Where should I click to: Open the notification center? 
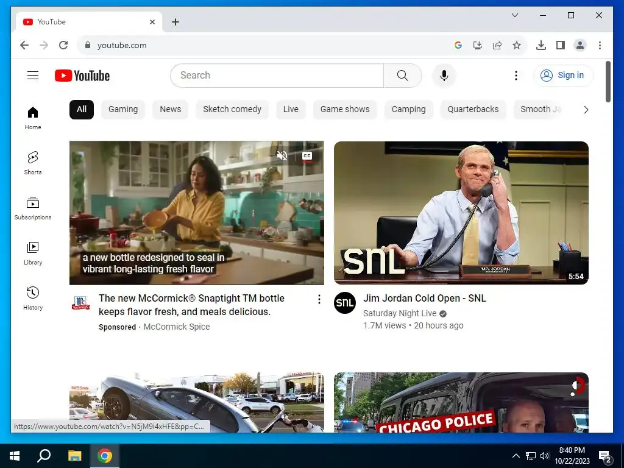coord(605,456)
